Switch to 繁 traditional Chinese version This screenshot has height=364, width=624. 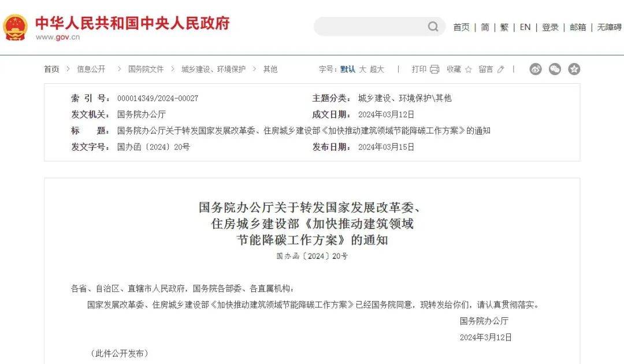(504, 27)
